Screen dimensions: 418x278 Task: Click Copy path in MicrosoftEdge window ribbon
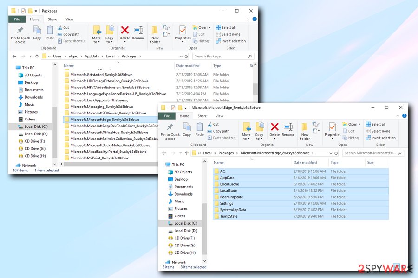(218, 131)
